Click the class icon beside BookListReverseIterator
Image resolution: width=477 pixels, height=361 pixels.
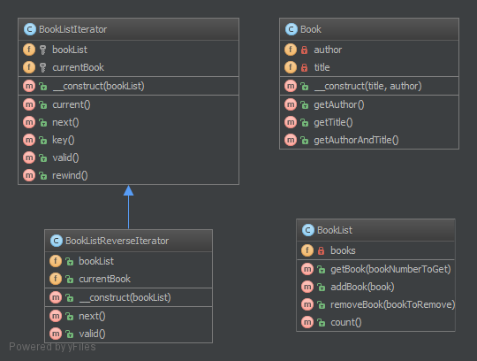tap(57, 241)
